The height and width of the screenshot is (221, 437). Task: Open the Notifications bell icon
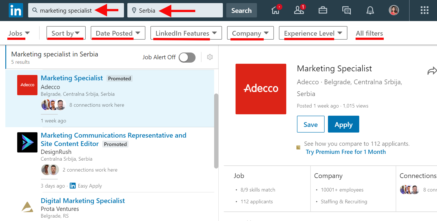[x=370, y=10]
